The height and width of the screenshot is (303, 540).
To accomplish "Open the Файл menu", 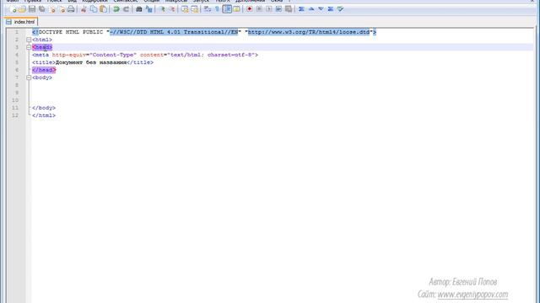I will (x=13, y=1).
